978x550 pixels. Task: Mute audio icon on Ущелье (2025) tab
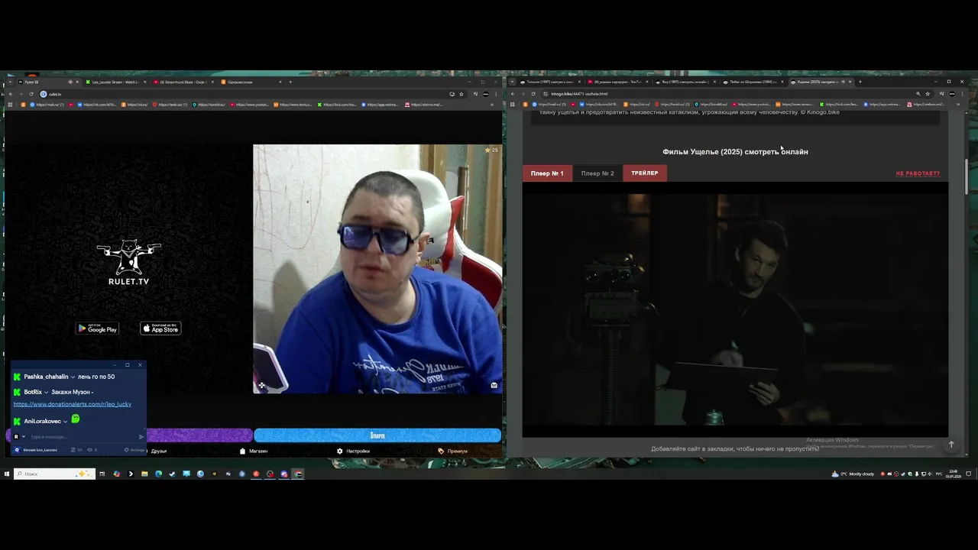pyautogui.click(x=844, y=82)
